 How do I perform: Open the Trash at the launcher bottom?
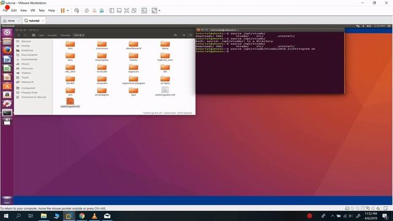(x=7, y=200)
